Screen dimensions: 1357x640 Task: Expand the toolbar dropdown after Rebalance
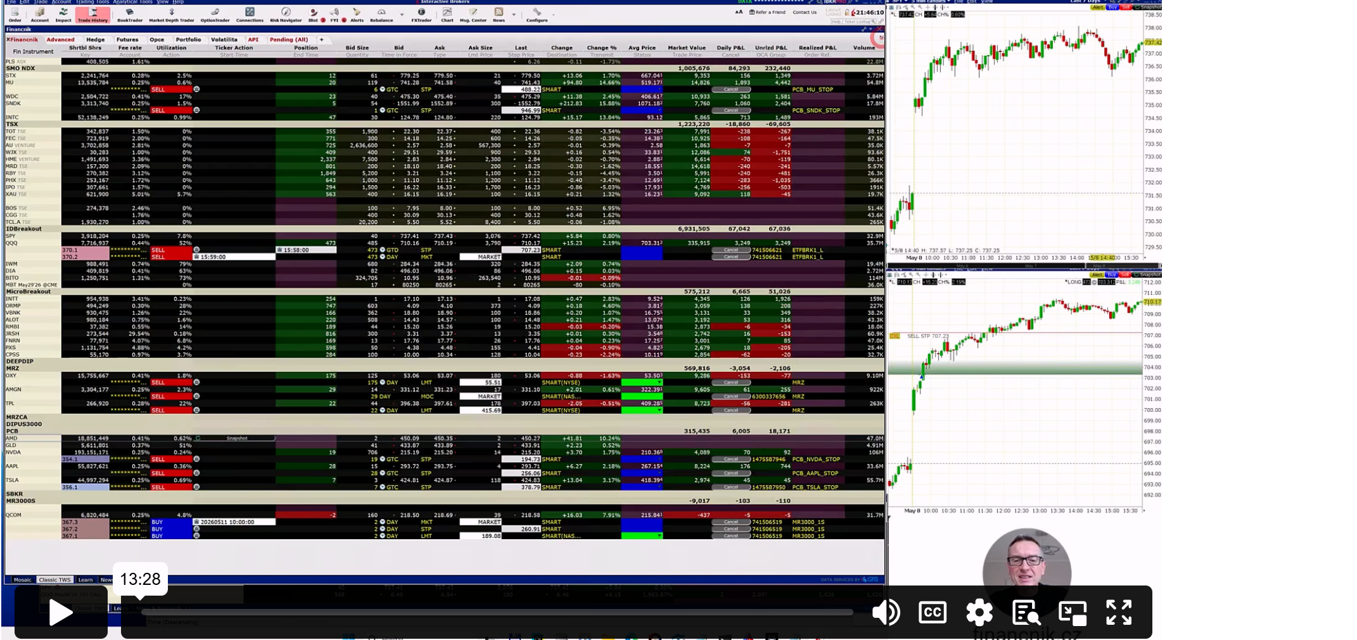pos(402,15)
